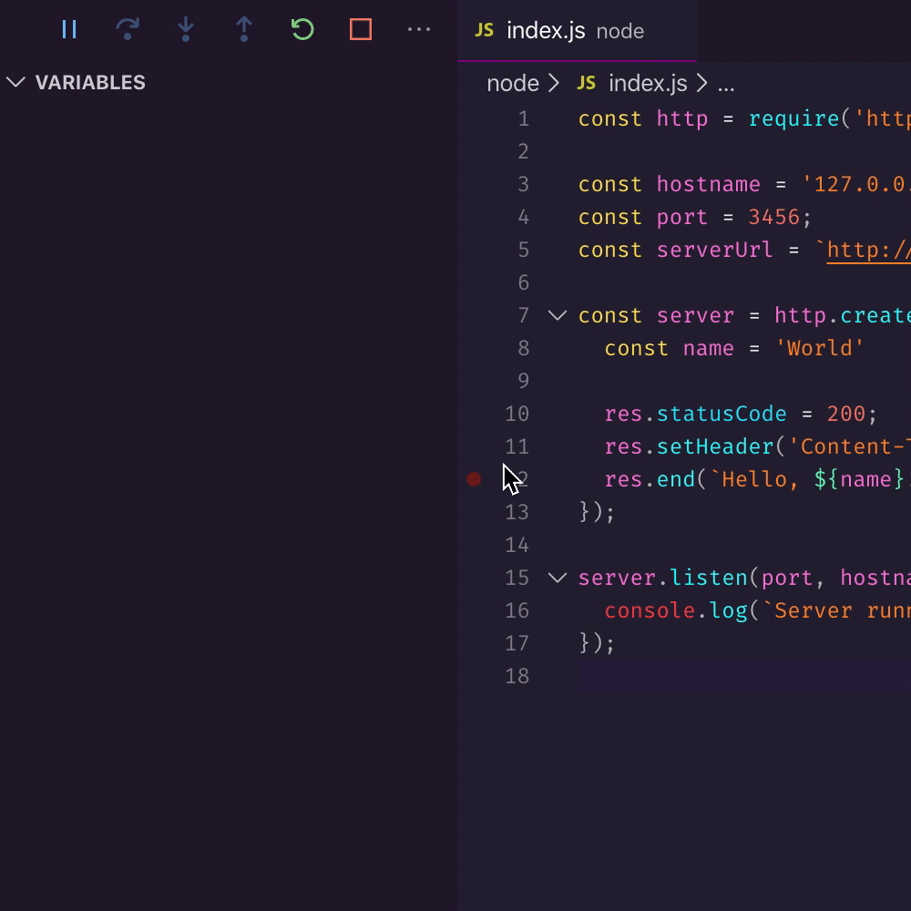Select the Step Over debug icon
The image size is (911, 911).
pyautogui.click(x=128, y=29)
